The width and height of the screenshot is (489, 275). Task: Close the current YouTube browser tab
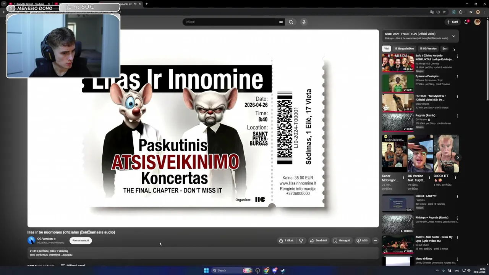pyautogui.click(x=139, y=4)
